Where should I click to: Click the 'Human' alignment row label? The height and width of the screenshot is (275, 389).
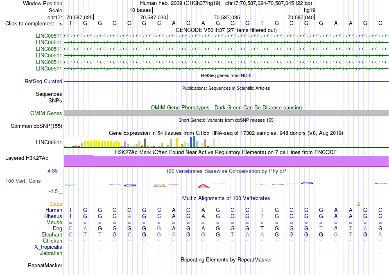(x=54, y=210)
